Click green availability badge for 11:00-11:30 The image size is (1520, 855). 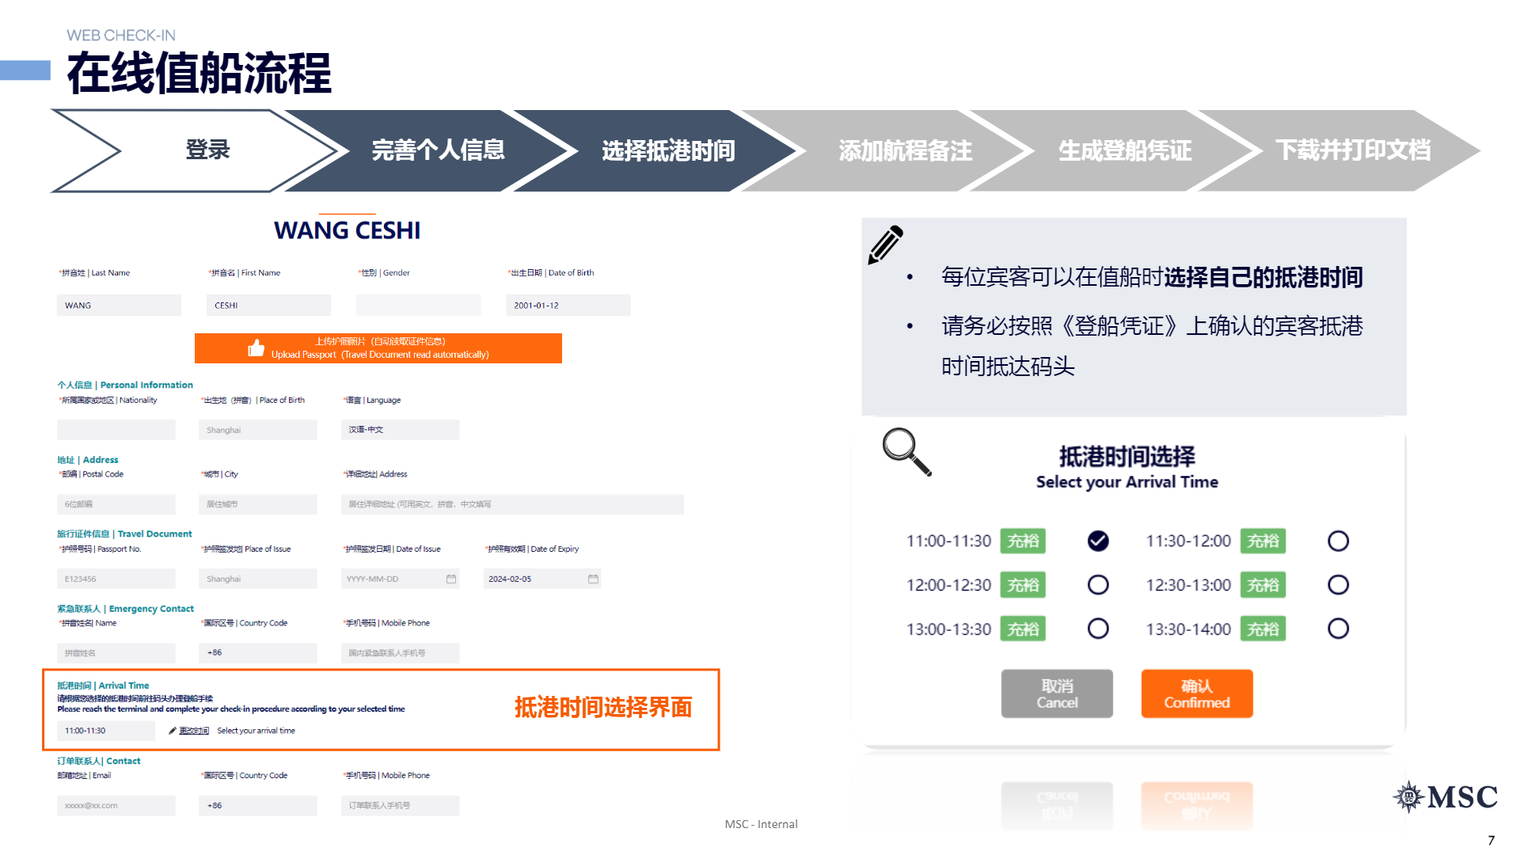tap(1022, 541)
